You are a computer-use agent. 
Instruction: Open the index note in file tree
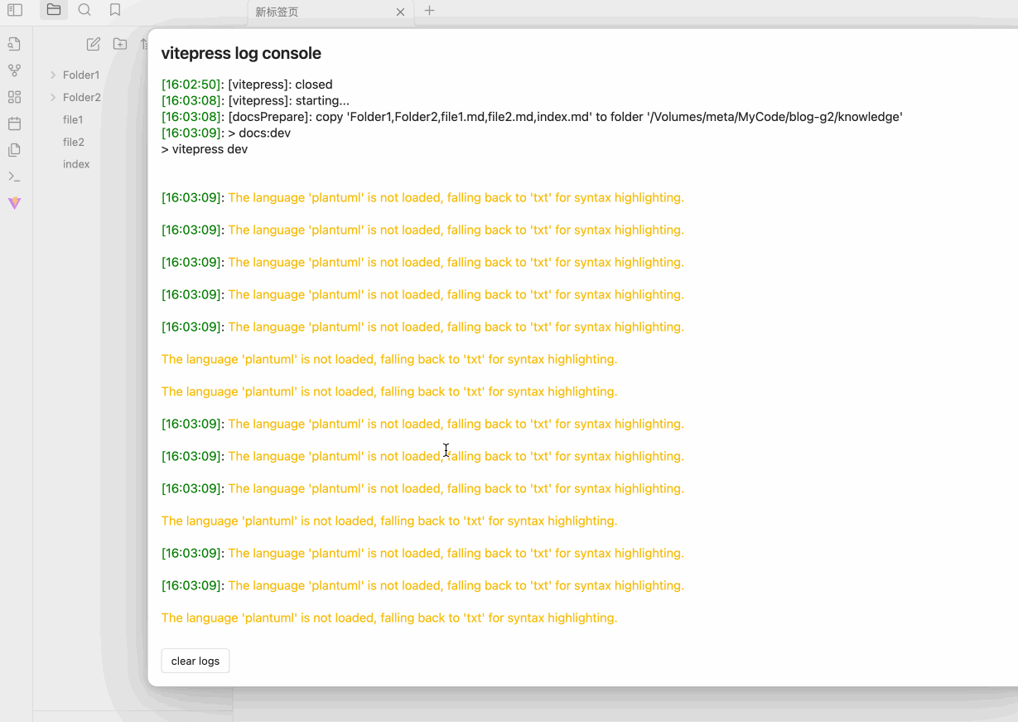[x=76, y=164]
